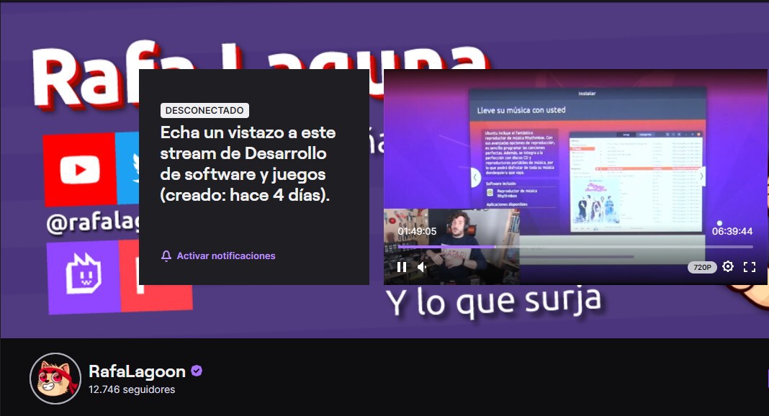Click RafaLagoon's verified badge
This screenshot has width=769, height=416.
tap(197, 371)
